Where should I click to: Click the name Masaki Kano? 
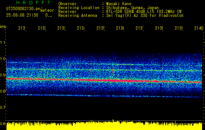click(119, 4)
